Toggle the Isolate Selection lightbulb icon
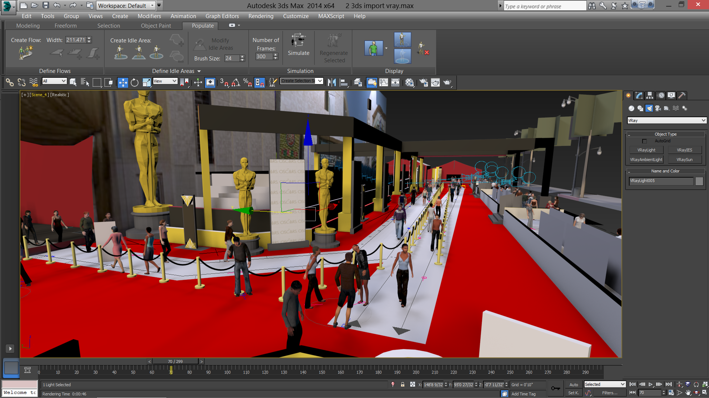Viewport: 709px width, 398px height. [x=393, y=384]
